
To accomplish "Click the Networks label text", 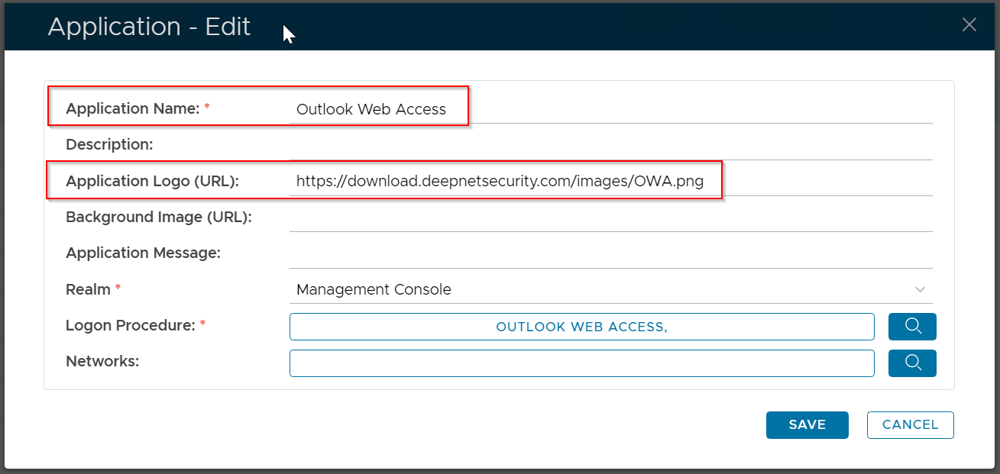I will point(102,362).
